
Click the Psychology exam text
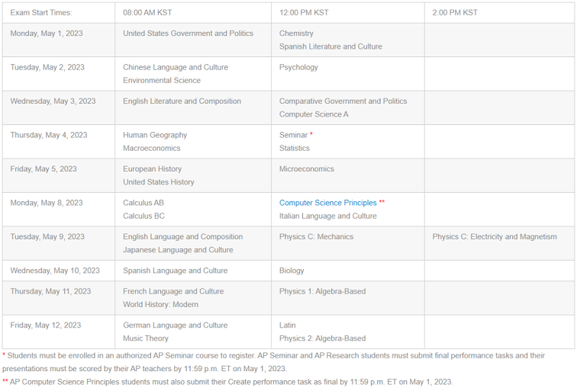(x=298, y=67)
